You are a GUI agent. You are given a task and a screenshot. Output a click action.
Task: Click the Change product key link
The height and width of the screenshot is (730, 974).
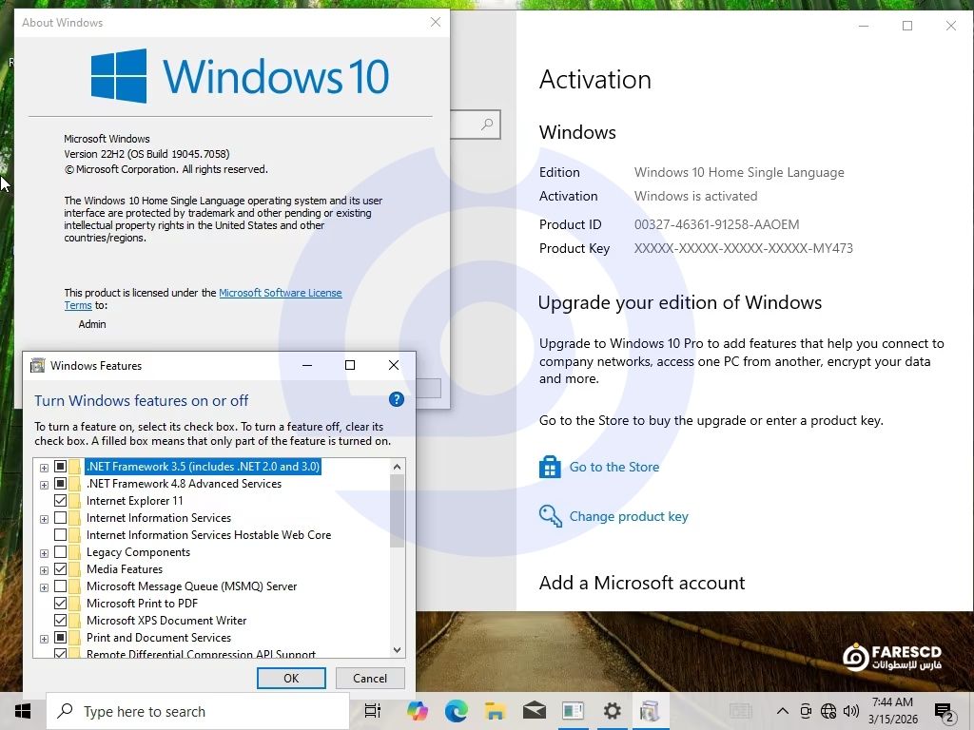click(628, 516)
